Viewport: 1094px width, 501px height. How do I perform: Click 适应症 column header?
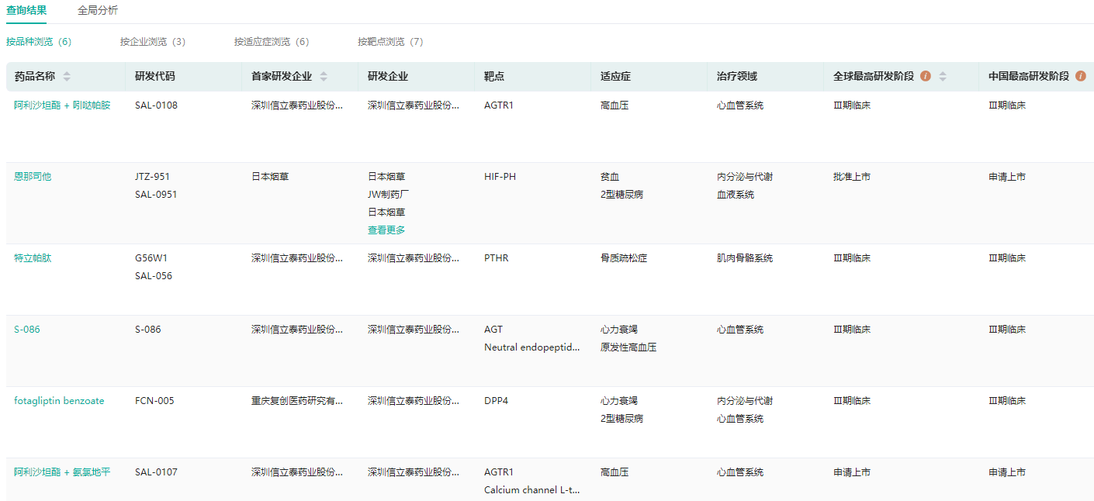pos(615,77)
